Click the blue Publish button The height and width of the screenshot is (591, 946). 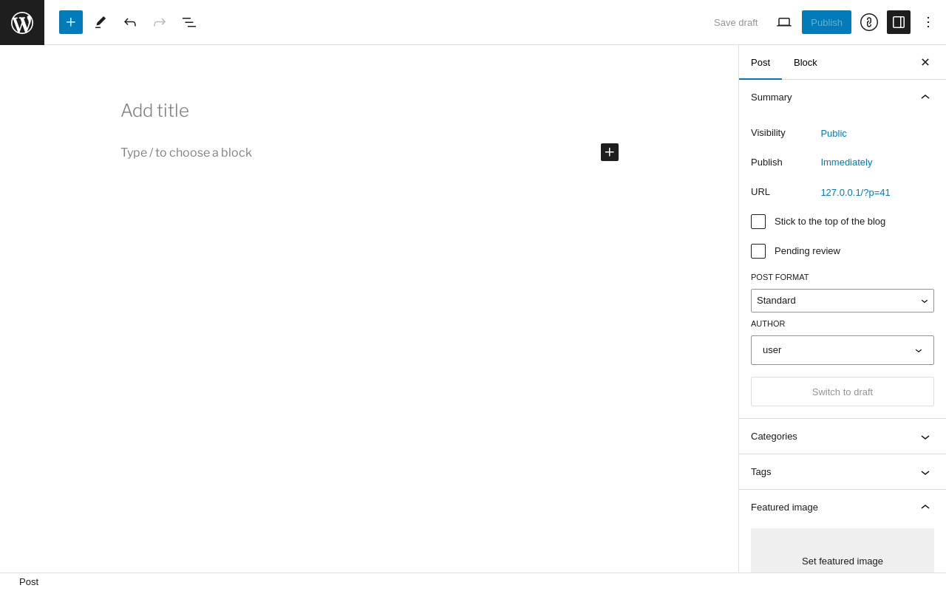[826, 22]
